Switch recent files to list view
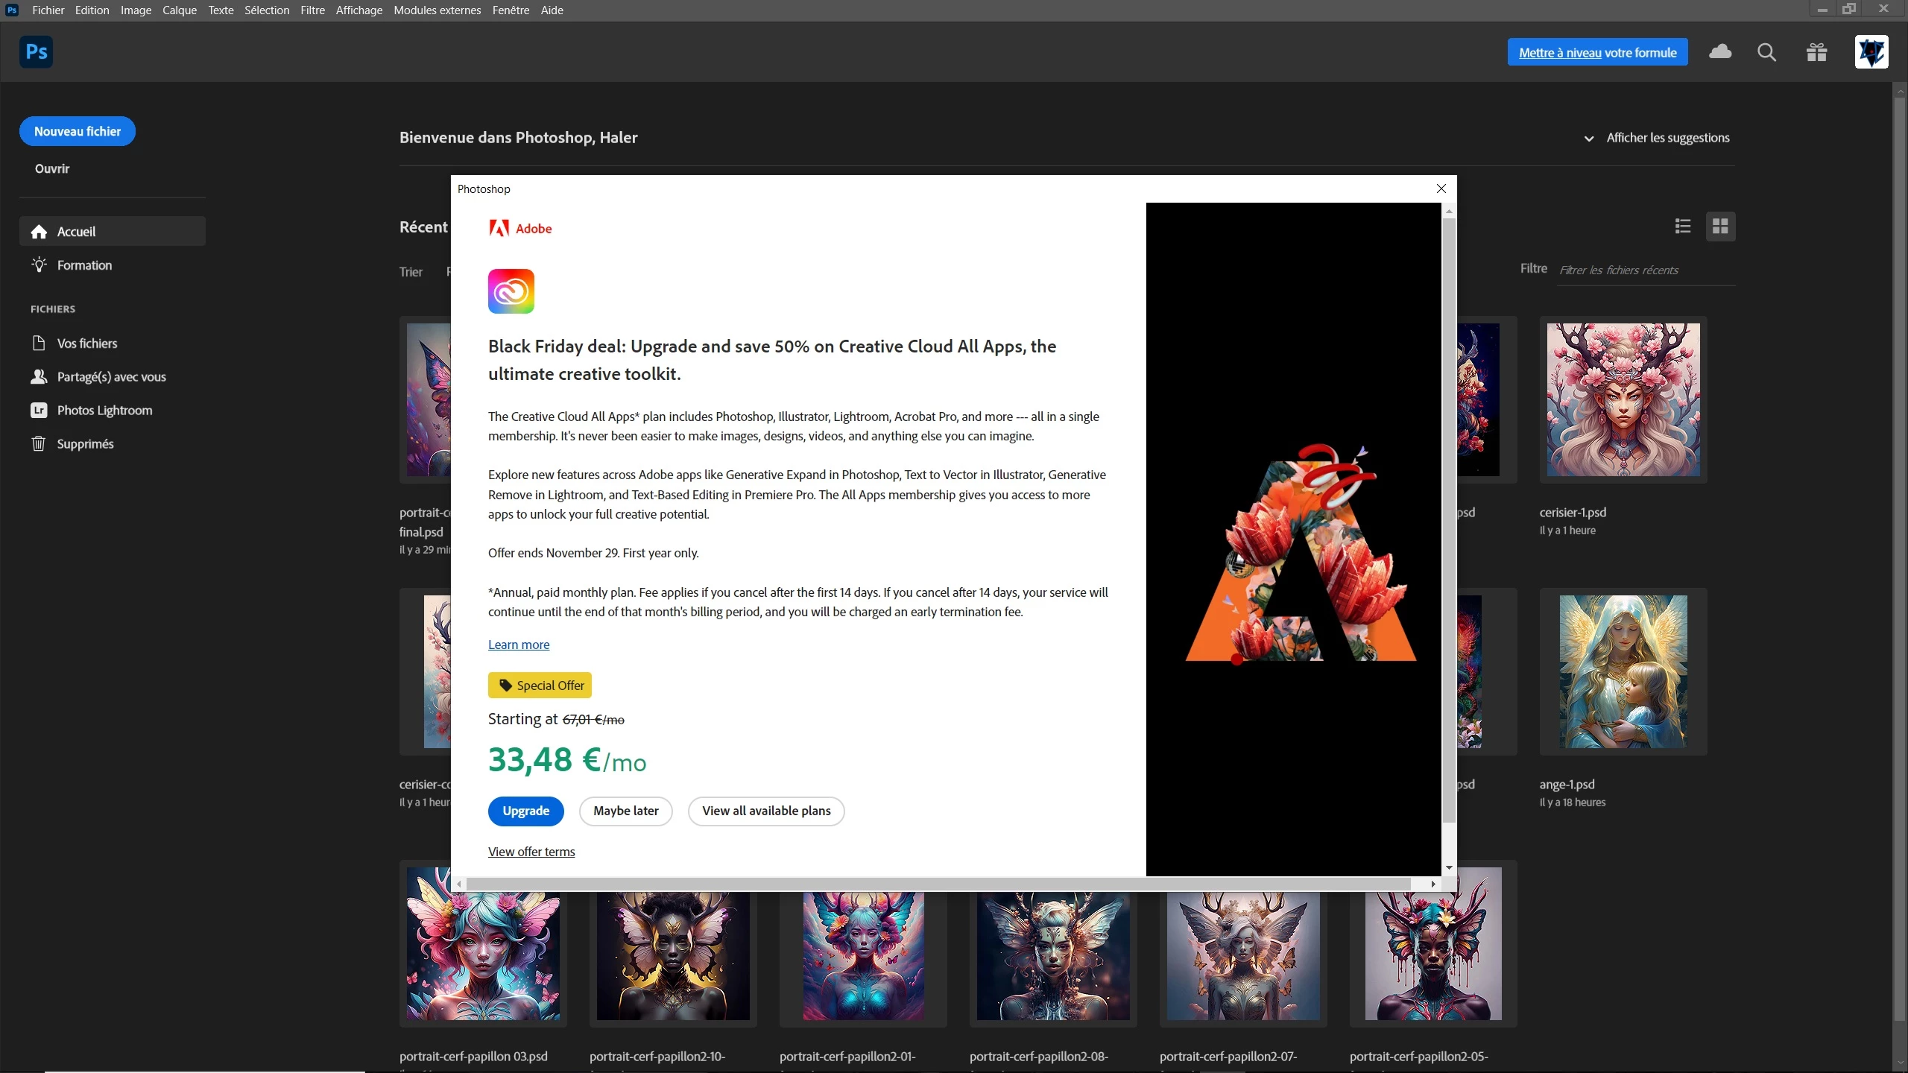This screenshot has height=1073, width=1908. 1682,227
